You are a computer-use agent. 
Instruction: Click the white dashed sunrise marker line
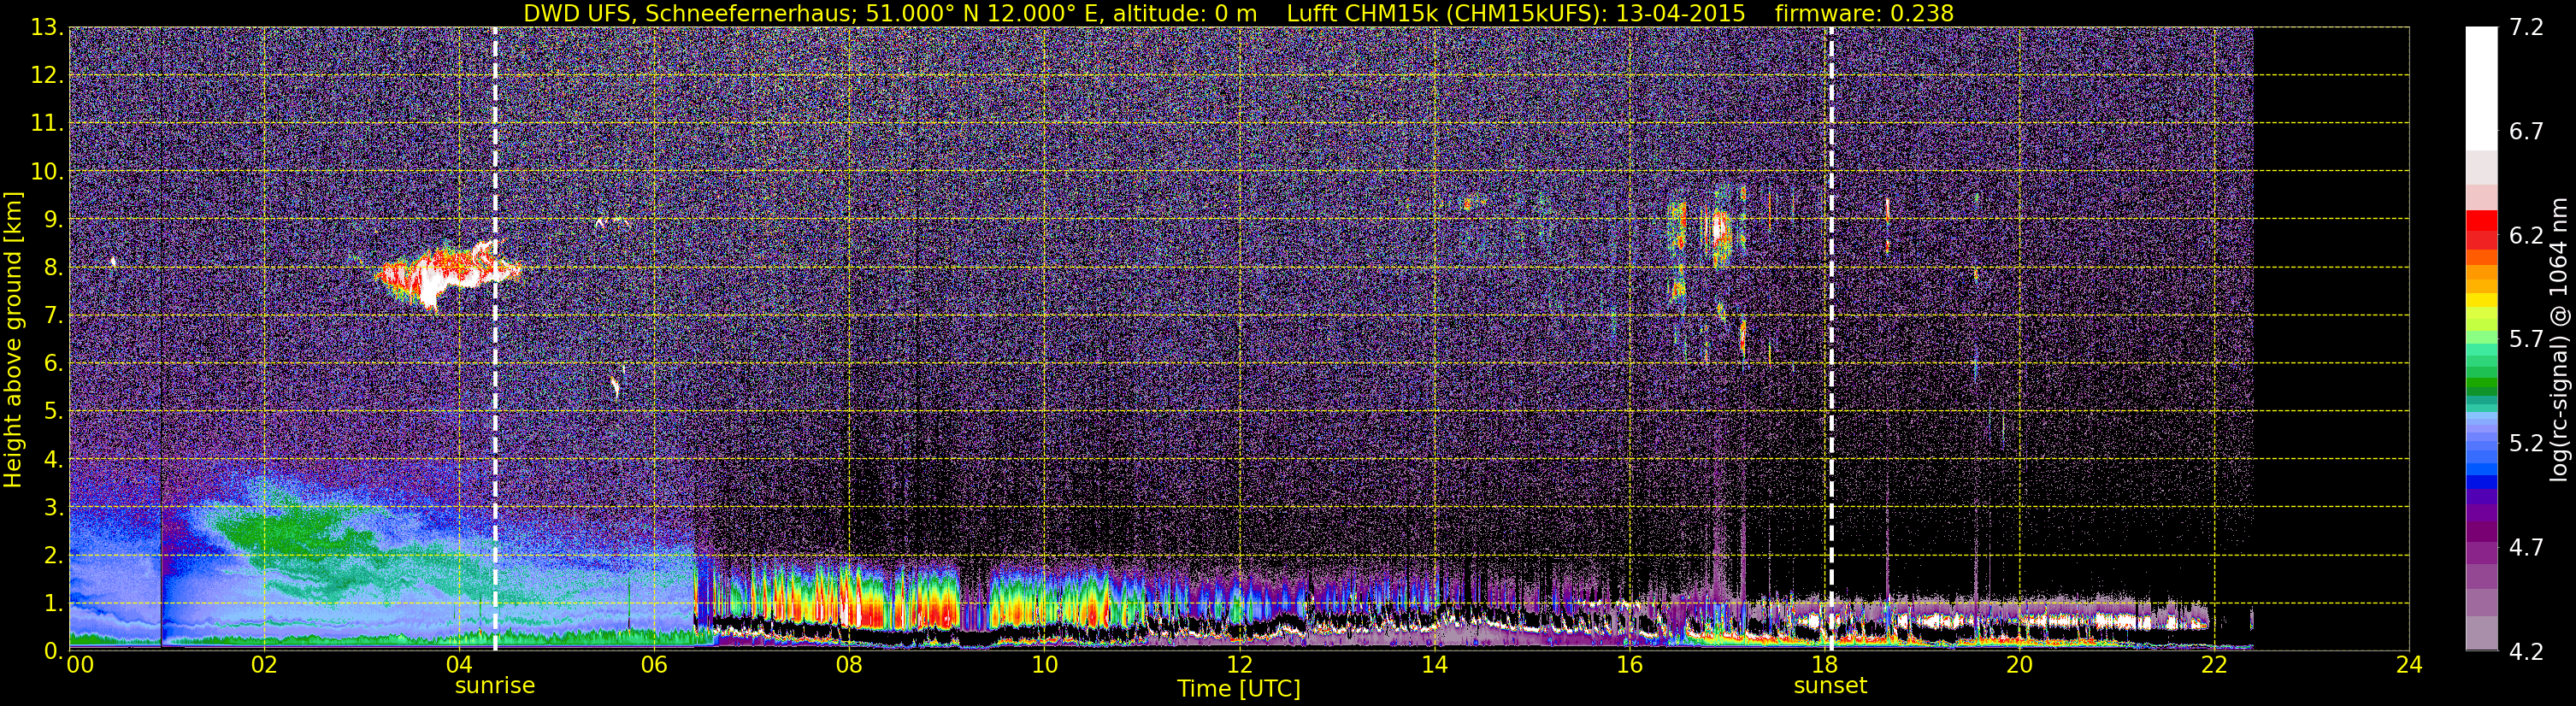[495, 340]
